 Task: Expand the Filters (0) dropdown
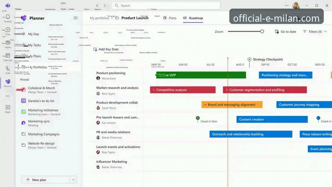315,32
